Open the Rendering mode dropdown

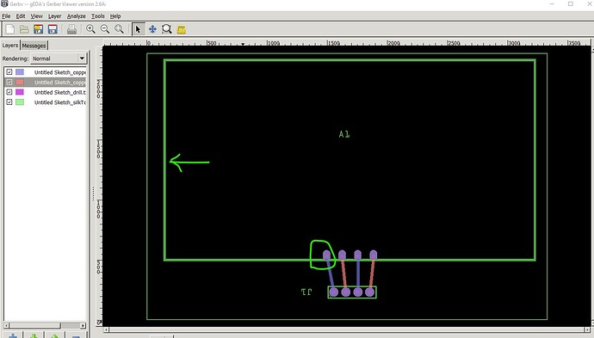pyautogui.click(x=59, y=58)
